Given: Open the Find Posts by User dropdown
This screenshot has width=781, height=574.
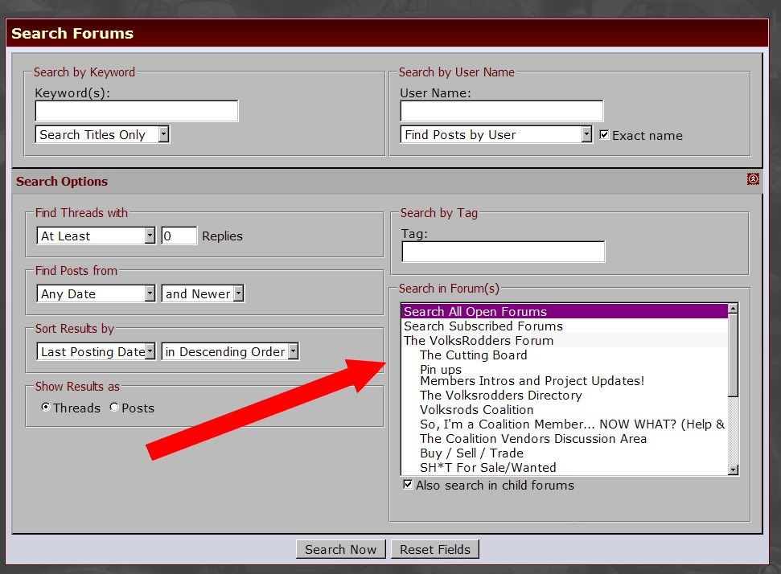Looking at the screenshot, I should (496, 134).
